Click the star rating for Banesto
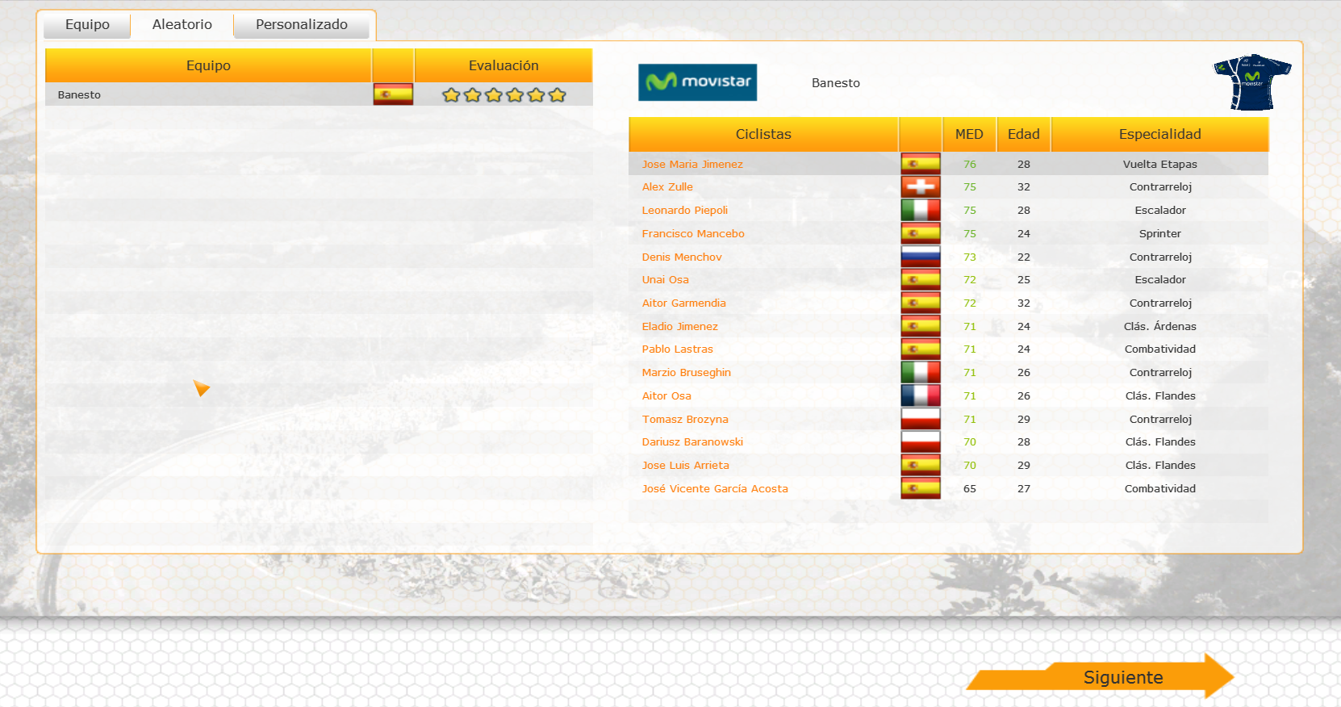Viewport: 1341px width, 707px height. 503,95
